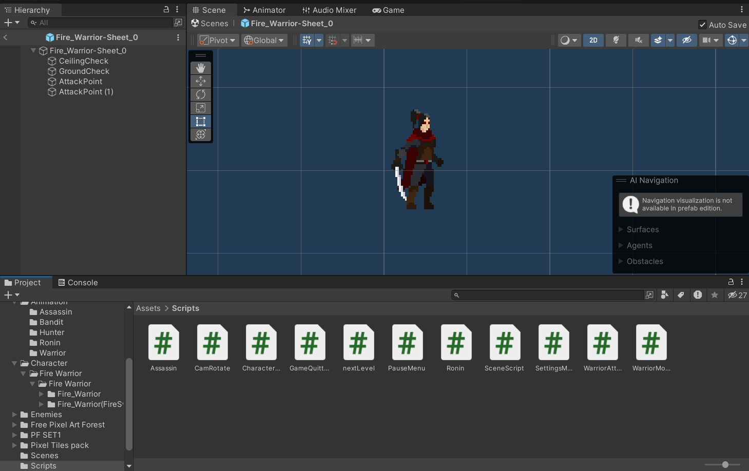Open the prefab header three-dot menu in Hierarchy

click(x=178, y=37)
